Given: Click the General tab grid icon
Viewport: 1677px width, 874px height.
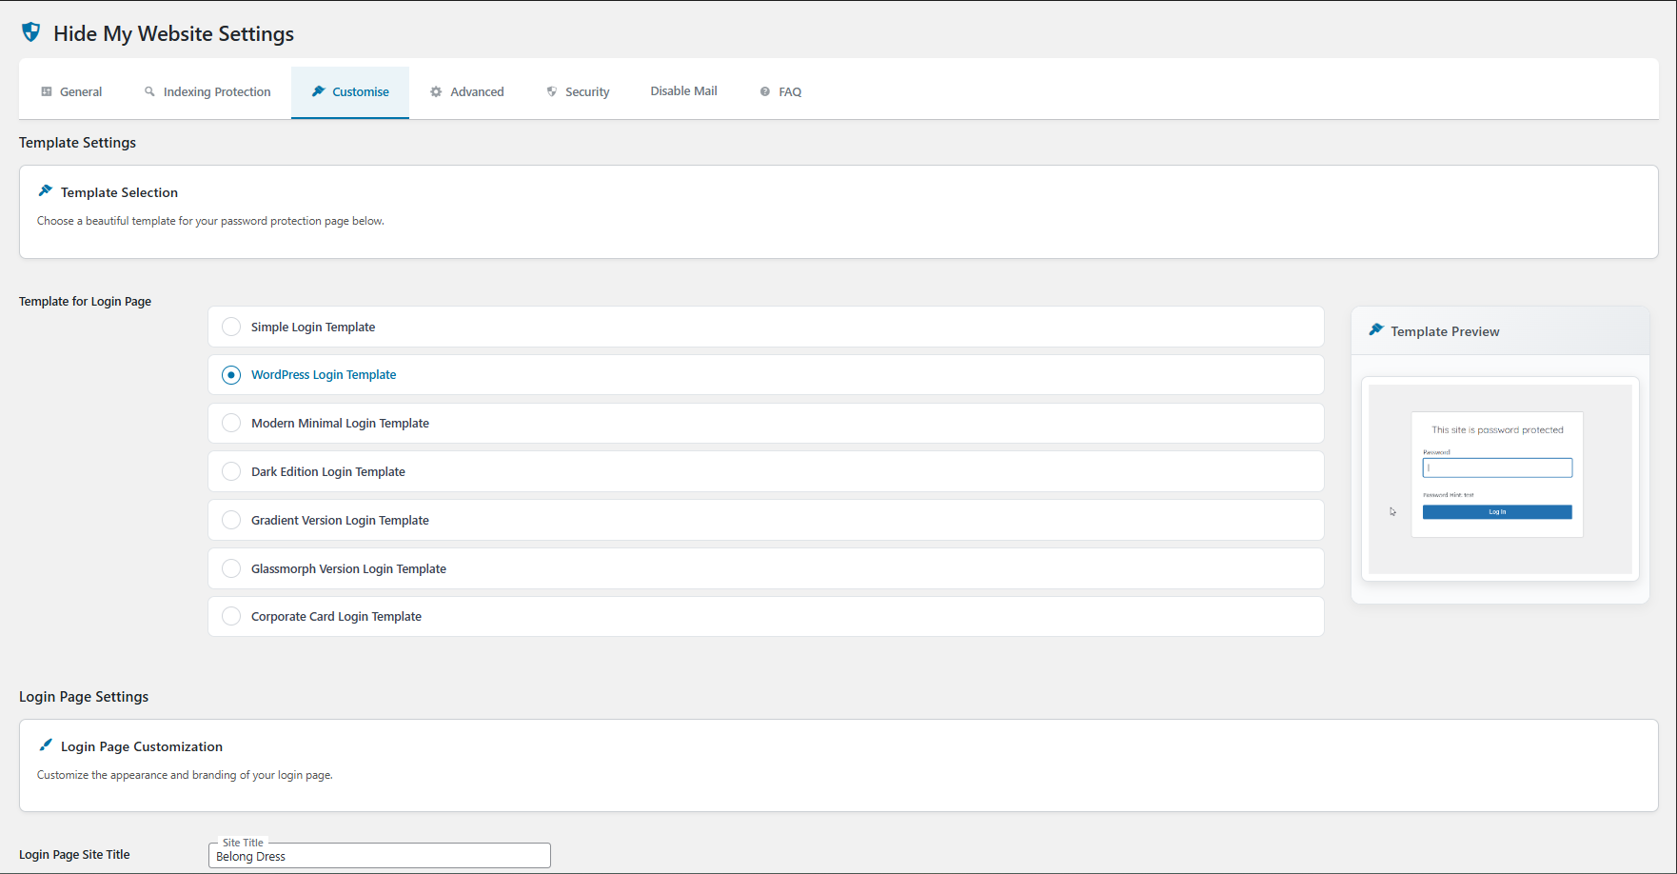Looking at the screenshot, I should [47, 91].
